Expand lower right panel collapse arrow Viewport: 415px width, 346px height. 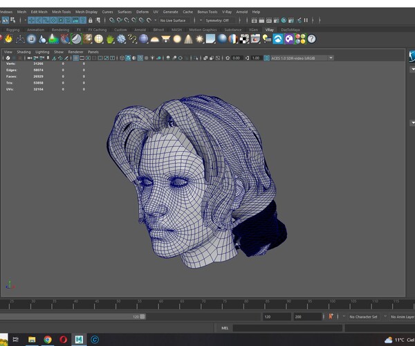[x=413, y=123]
